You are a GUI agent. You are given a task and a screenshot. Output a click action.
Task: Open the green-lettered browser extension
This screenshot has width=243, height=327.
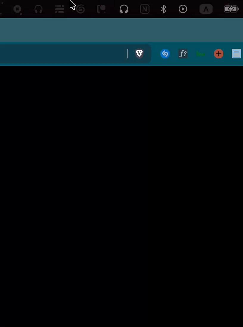(x=201, y=54)
